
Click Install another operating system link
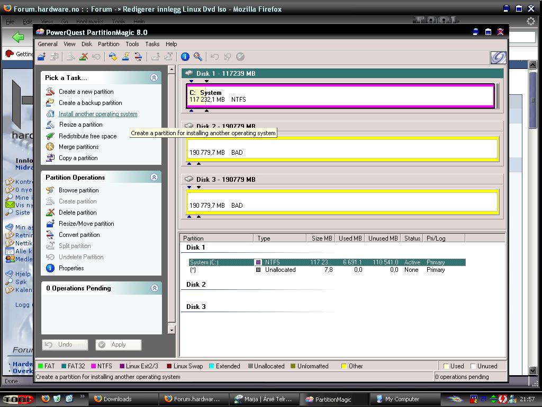coord(98,114)
